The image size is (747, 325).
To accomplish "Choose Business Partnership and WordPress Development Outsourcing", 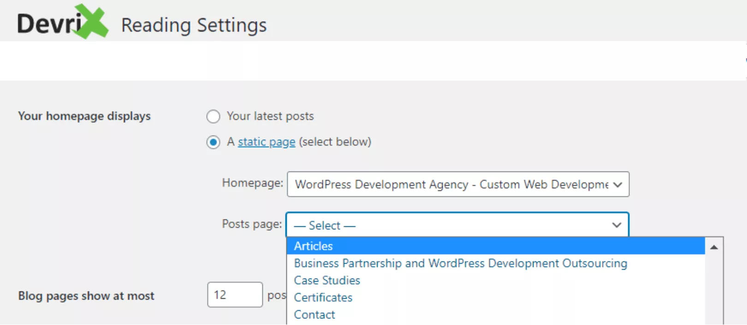I will pos(496,263).
